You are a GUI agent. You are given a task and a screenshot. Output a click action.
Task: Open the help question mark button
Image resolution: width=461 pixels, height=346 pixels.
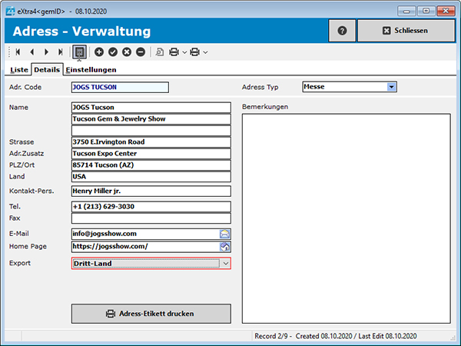tap(342, 31)
